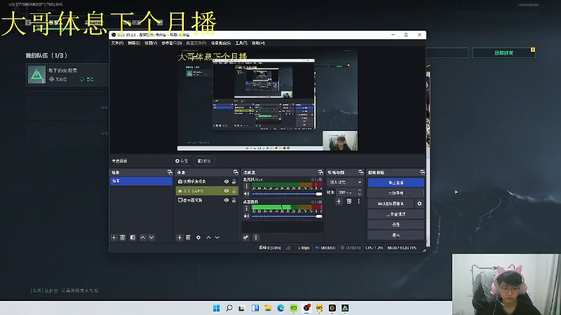Click the Filters button above Sources

point(204,161)
